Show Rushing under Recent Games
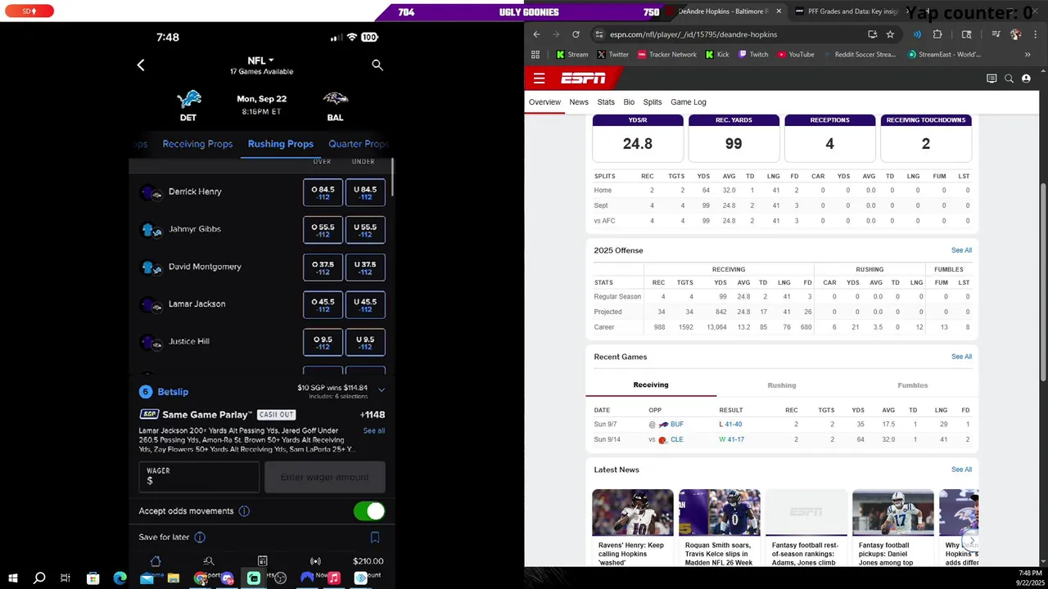This screenshot has height=589, width=1048. 782,385
